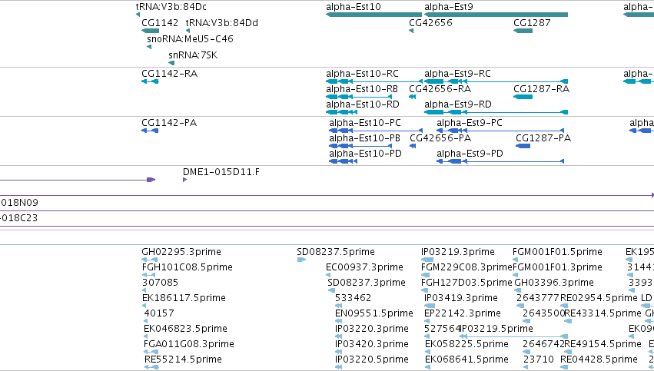Click the EC00937.3prime EST arrow
The image size is (654, 371).
328,275
